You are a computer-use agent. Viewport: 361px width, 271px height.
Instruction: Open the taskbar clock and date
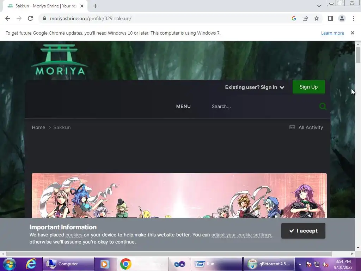coord(343,264)
